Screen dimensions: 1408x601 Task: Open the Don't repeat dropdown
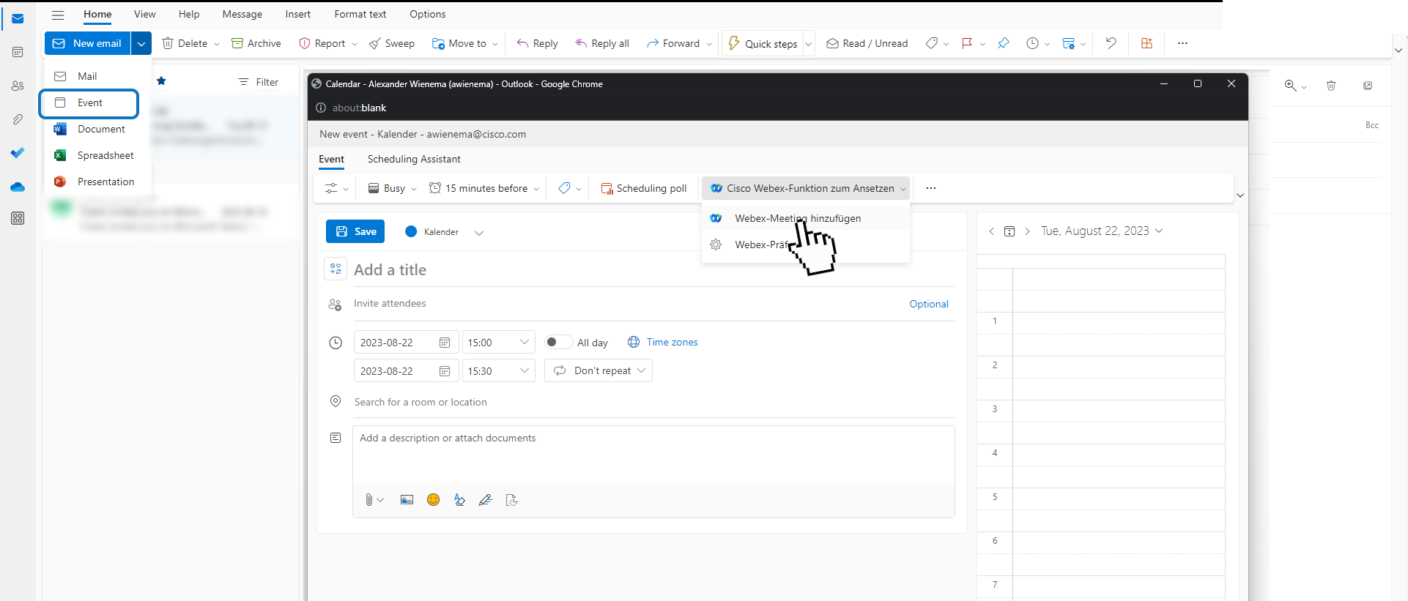599,370
